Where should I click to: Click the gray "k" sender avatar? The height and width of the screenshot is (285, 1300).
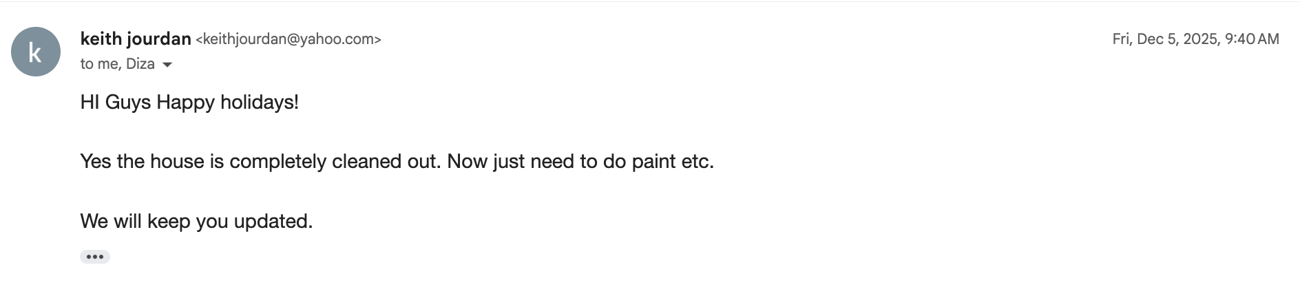click(36, 52)
